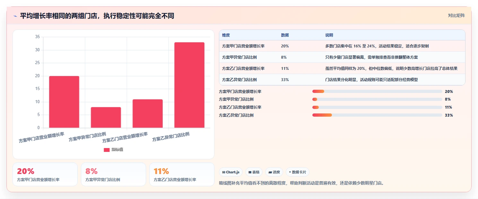Toggle the 指标值 legend swatch
The image size is (478, 199).
point(107,150)
